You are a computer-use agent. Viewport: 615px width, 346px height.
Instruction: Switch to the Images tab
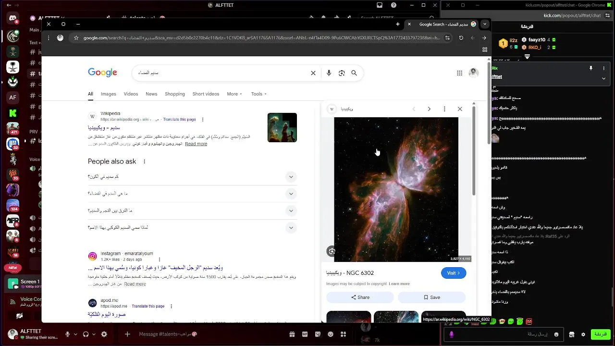pos(108,94)
